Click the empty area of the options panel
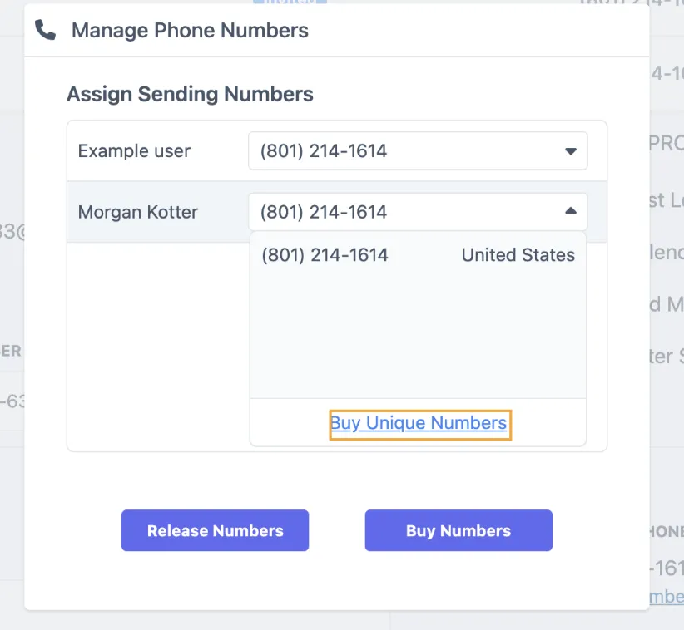 point(416,341)
